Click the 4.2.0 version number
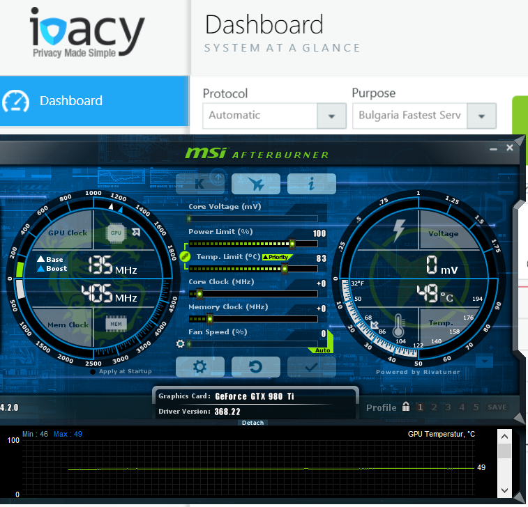This screenshot has width=528, height=507. (9, 407)
